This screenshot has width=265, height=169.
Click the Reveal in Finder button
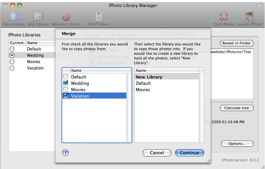[237, 43]
